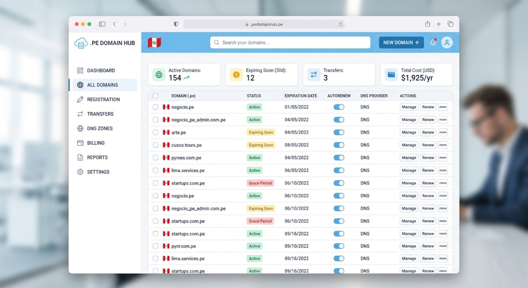
Task: Click Manage for pym com.pe
Action: pyautogui.click(x=409, y=246)
